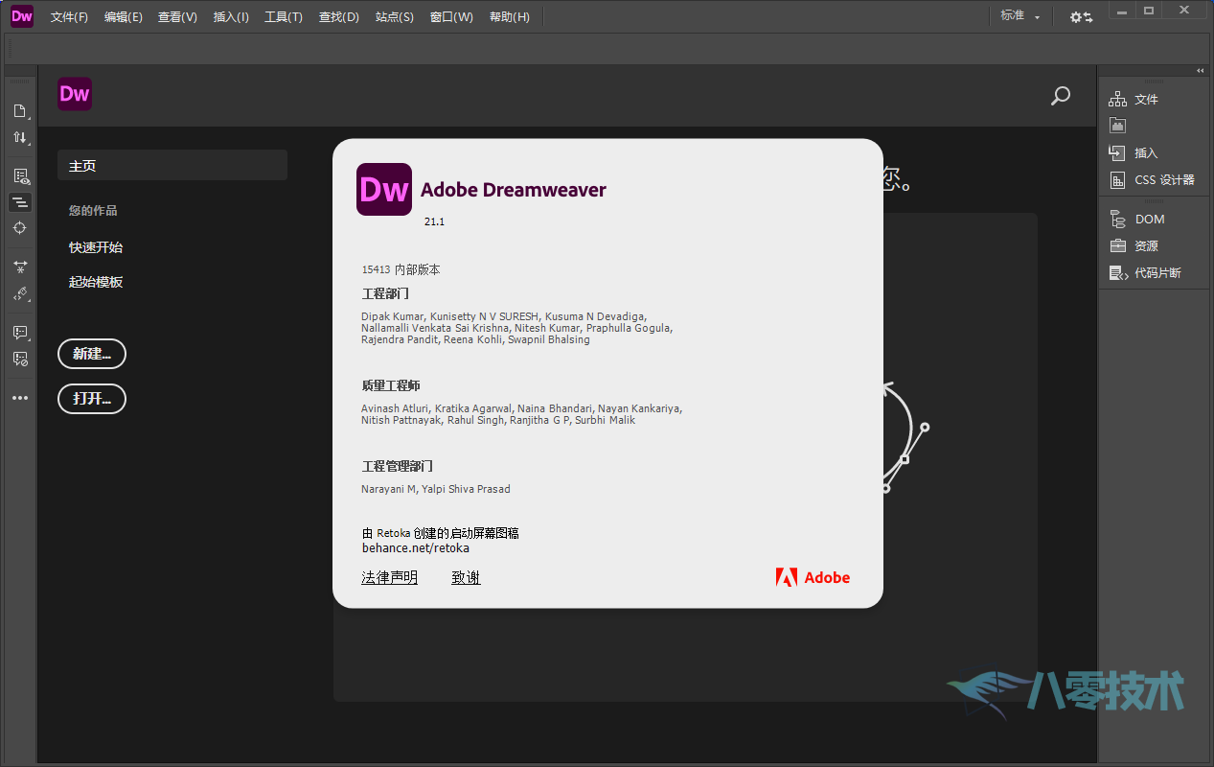Open the 标准 workspace dropdown
The image size is (1214, 767).
tap(1020, 16)
